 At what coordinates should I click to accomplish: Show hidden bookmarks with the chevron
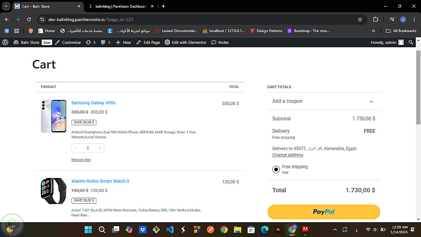click(x=373, y=31)
